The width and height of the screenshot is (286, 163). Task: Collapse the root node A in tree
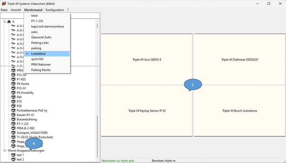click(x=5, y=21)
